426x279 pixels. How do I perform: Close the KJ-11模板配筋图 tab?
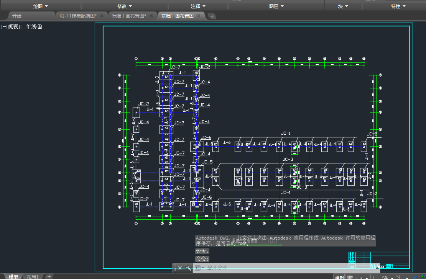102,16
